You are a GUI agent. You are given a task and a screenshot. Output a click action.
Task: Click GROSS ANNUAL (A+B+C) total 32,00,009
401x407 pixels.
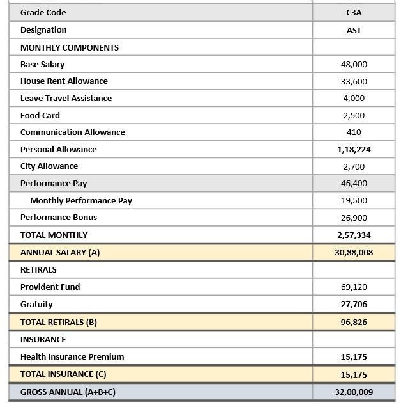point(354,392)
